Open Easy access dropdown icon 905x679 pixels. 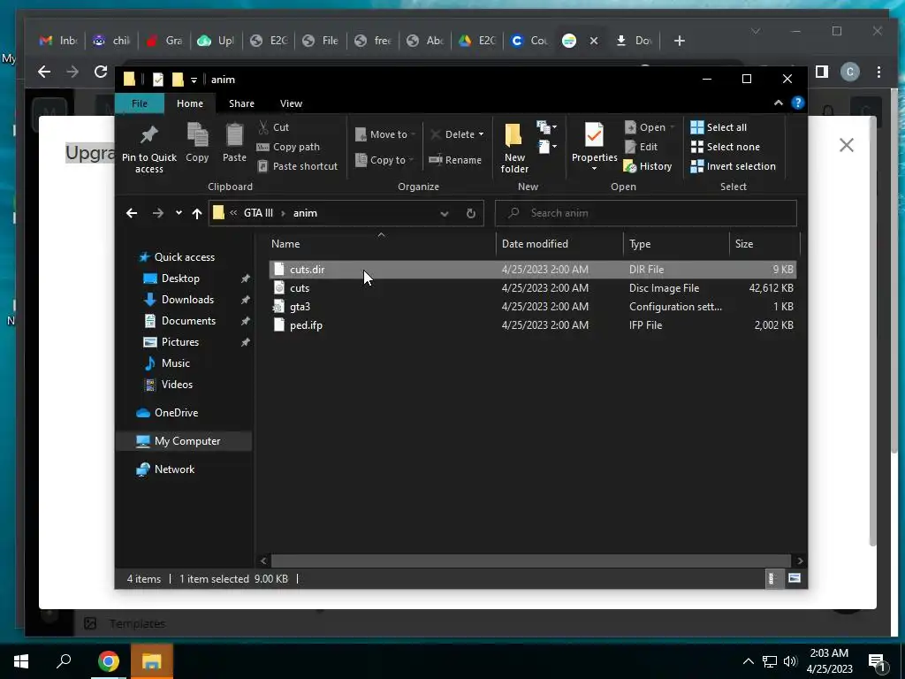[x=546, y=147]
